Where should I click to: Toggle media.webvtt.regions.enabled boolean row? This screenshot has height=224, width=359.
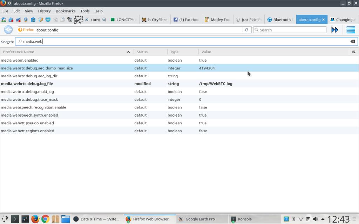[x=27, y=131]
